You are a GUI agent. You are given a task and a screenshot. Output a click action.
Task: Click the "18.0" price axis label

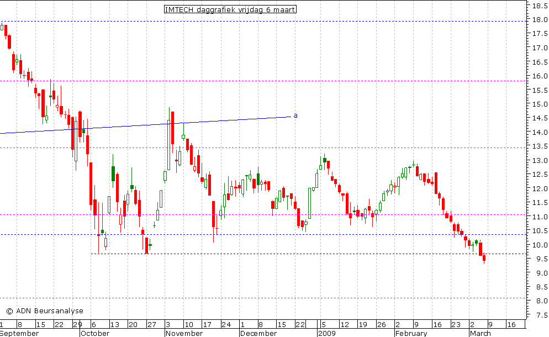coord(540,20)
